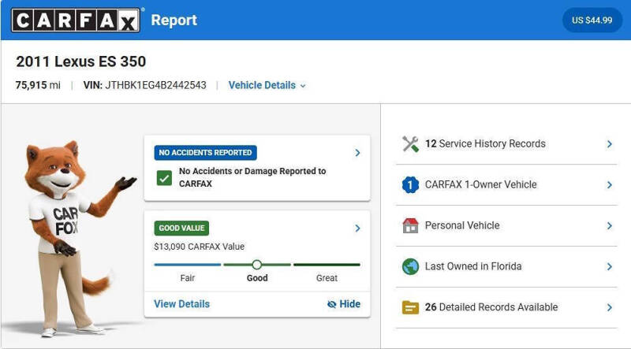Open the View Details link

[x=181, y=304]
